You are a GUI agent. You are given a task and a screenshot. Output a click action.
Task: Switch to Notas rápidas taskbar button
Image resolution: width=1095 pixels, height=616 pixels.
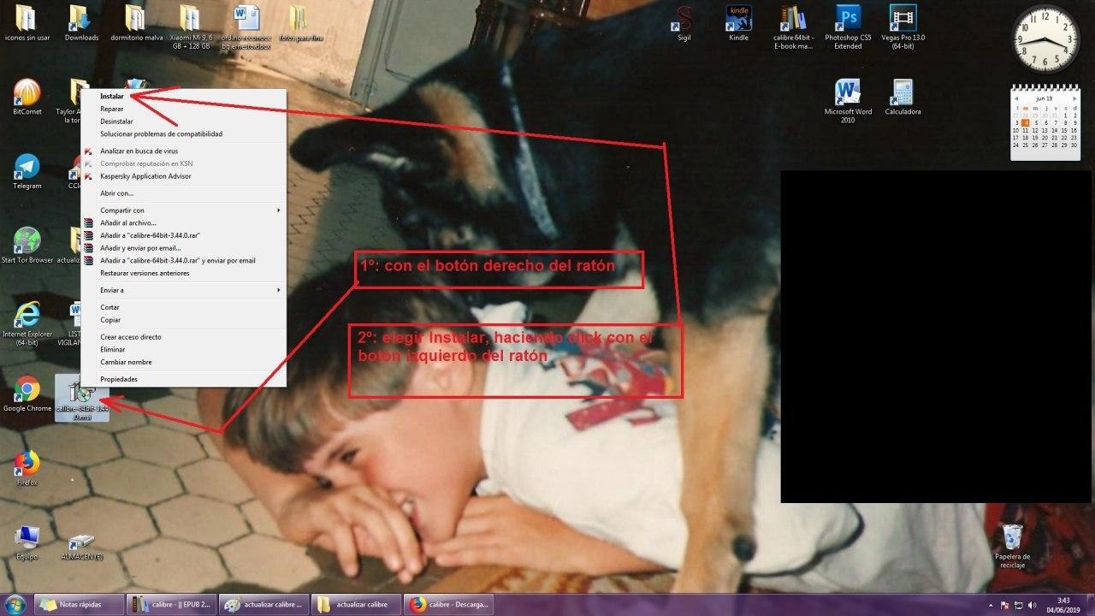click(79, 605)
